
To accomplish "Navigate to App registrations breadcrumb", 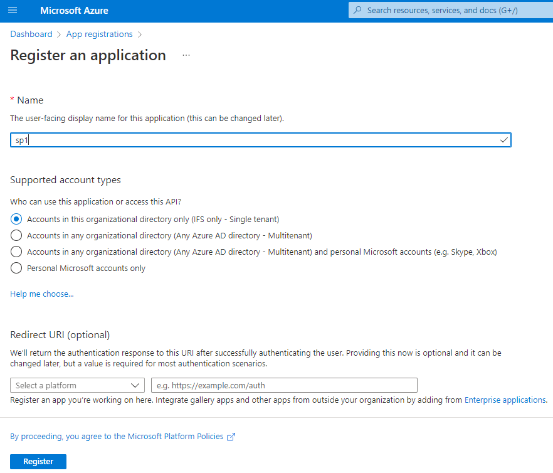I will 99,34.
